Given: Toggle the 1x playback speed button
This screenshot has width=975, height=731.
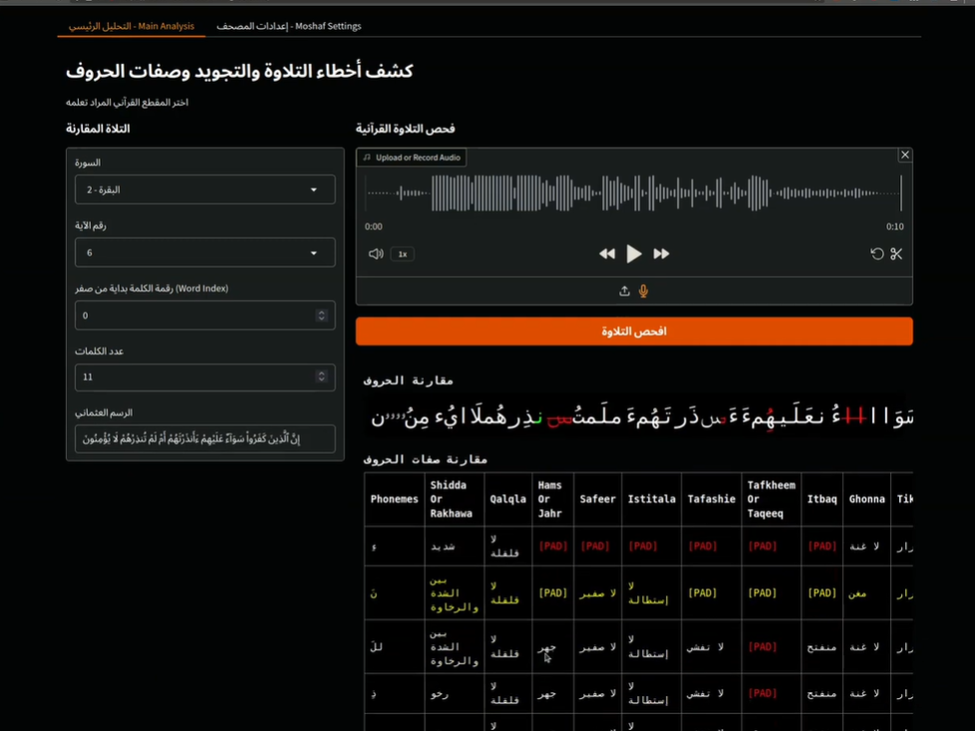Looking at the screenshot, I should [x=403, y=254].
